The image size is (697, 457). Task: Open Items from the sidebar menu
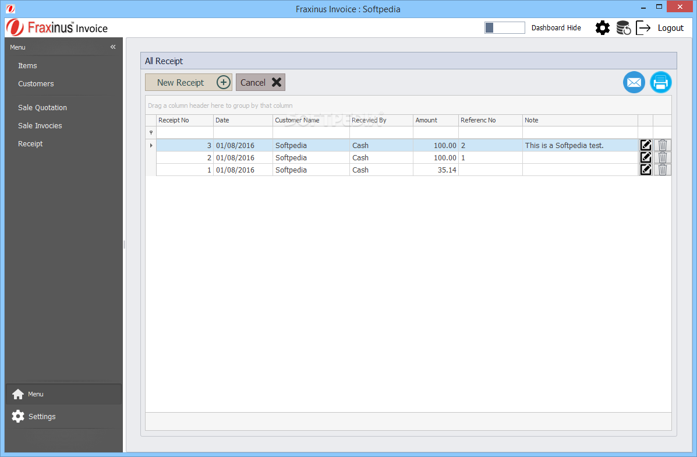[27, 65]
